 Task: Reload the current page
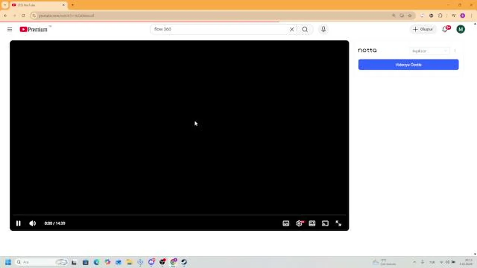tap(23, 16)
